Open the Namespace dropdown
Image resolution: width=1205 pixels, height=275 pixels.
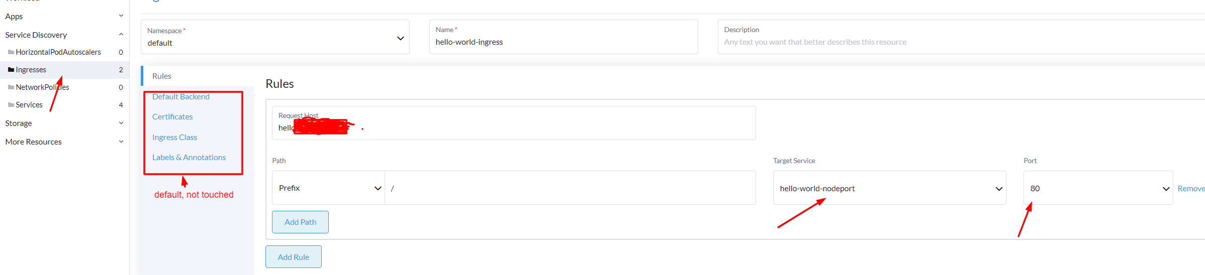click(x=400, y=38)
